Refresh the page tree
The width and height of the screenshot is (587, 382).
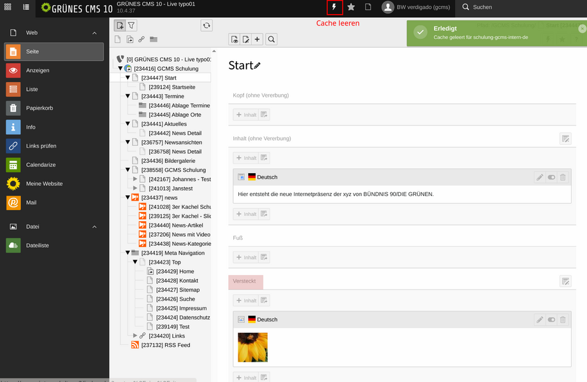pyautogui.click(x=207, y=25)
